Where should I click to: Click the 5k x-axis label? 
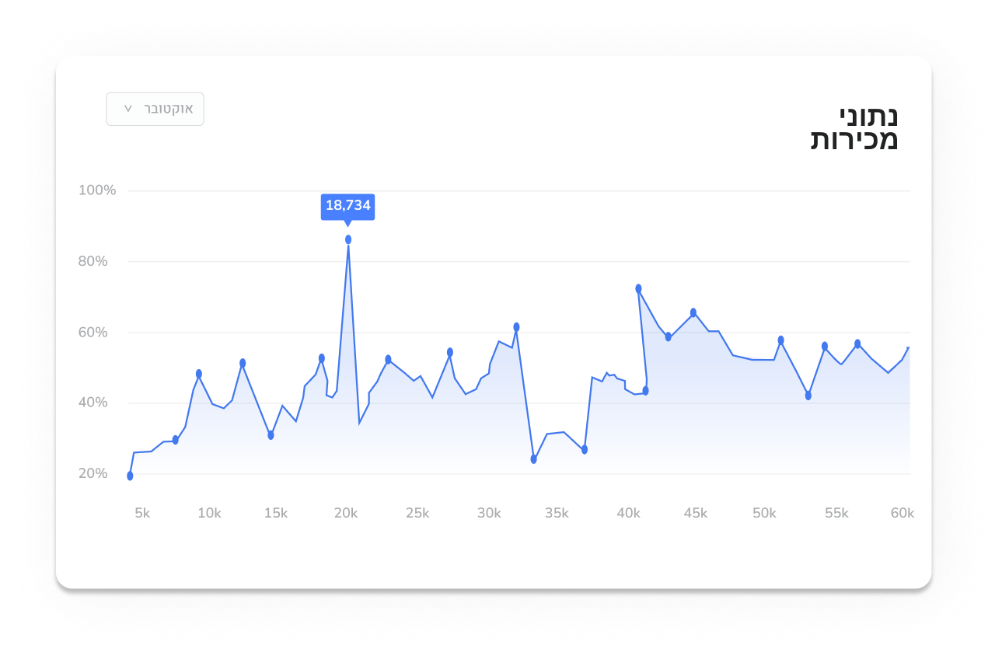pyautogui.click(x=142, y=513)
